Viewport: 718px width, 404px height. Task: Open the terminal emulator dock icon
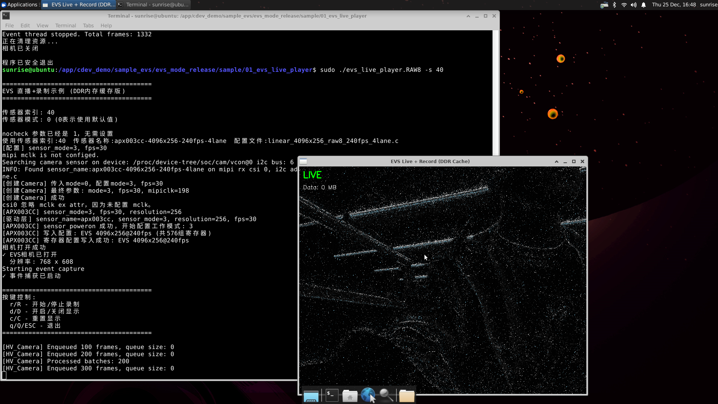[x=332, y=395]
